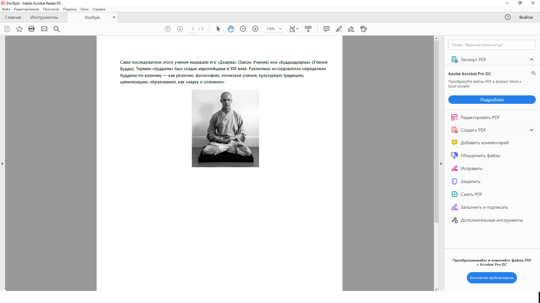This screenshot has height=303, width=540.
Task: Click the scrollbar up arrow
Action: pyautogui.click(x=436, y=38)
